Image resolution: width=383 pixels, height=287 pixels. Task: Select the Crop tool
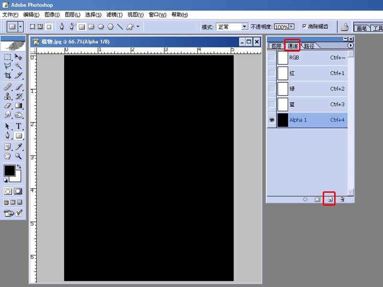7,76
